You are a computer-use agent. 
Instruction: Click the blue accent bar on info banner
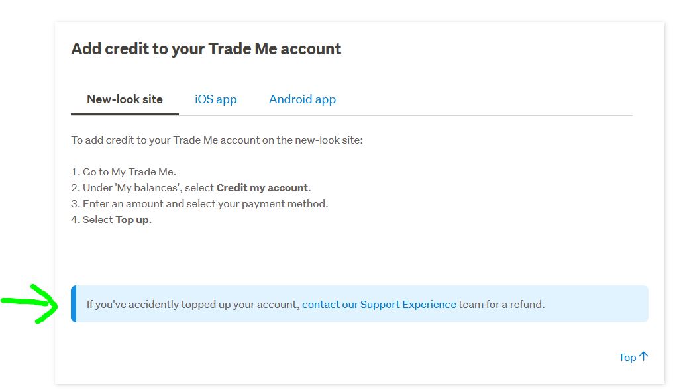pyautogui.click(x=74, y=304)
